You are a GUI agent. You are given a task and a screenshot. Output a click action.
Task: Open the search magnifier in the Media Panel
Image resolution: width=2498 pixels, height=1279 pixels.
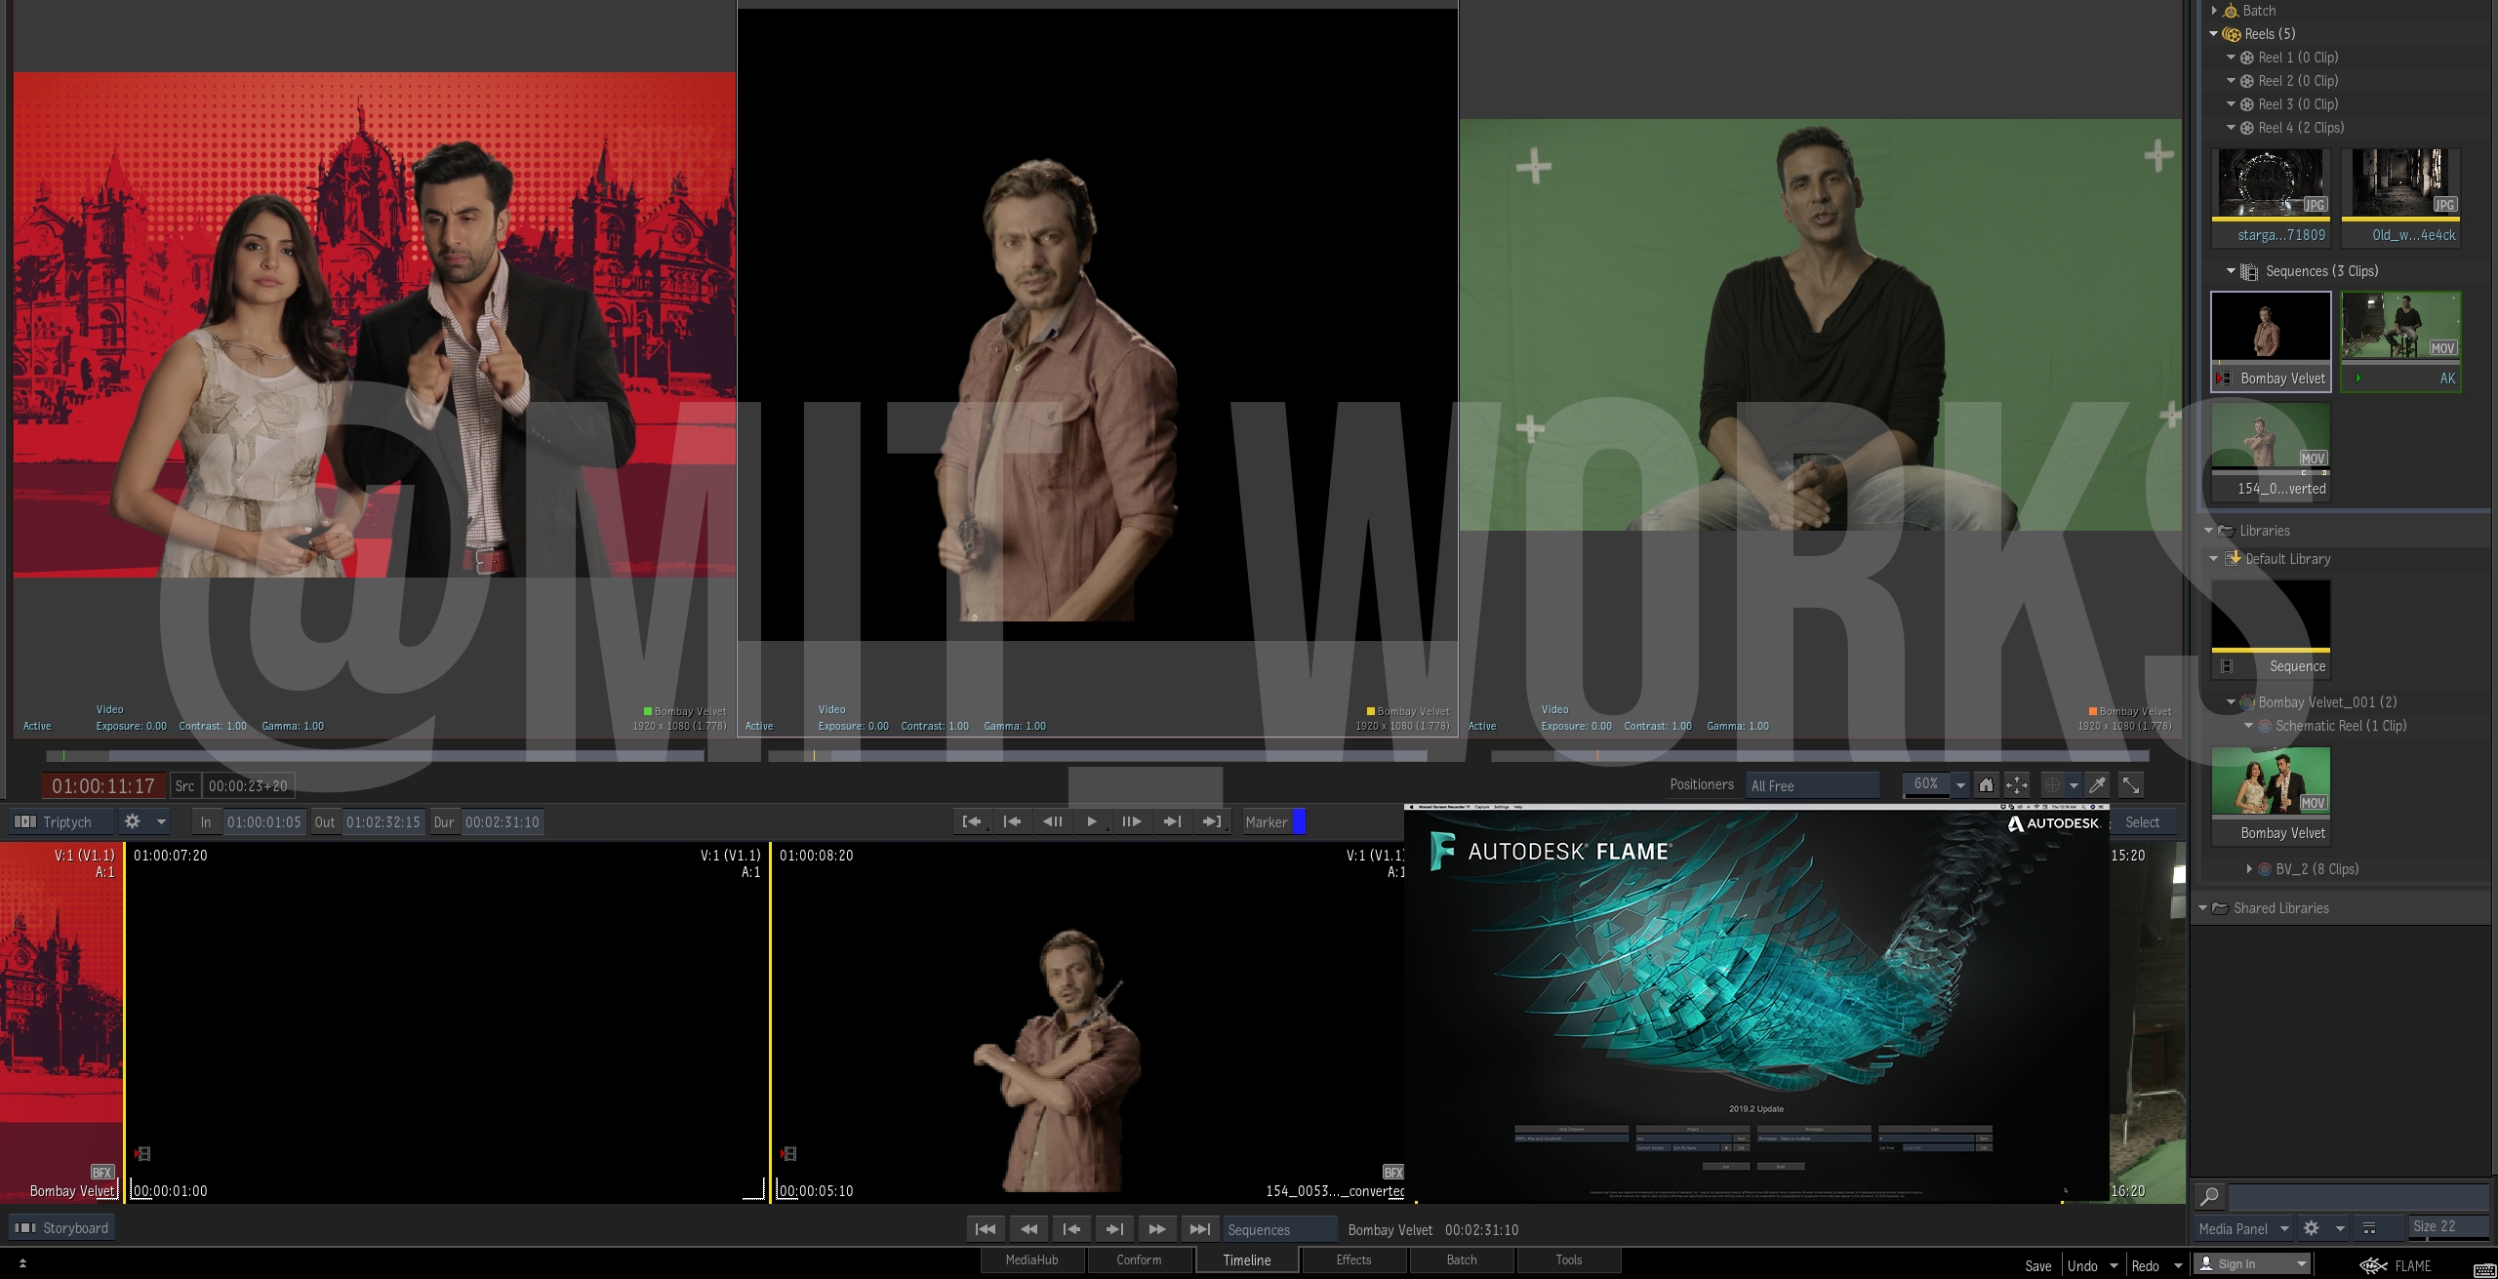pos(2210,1196)
